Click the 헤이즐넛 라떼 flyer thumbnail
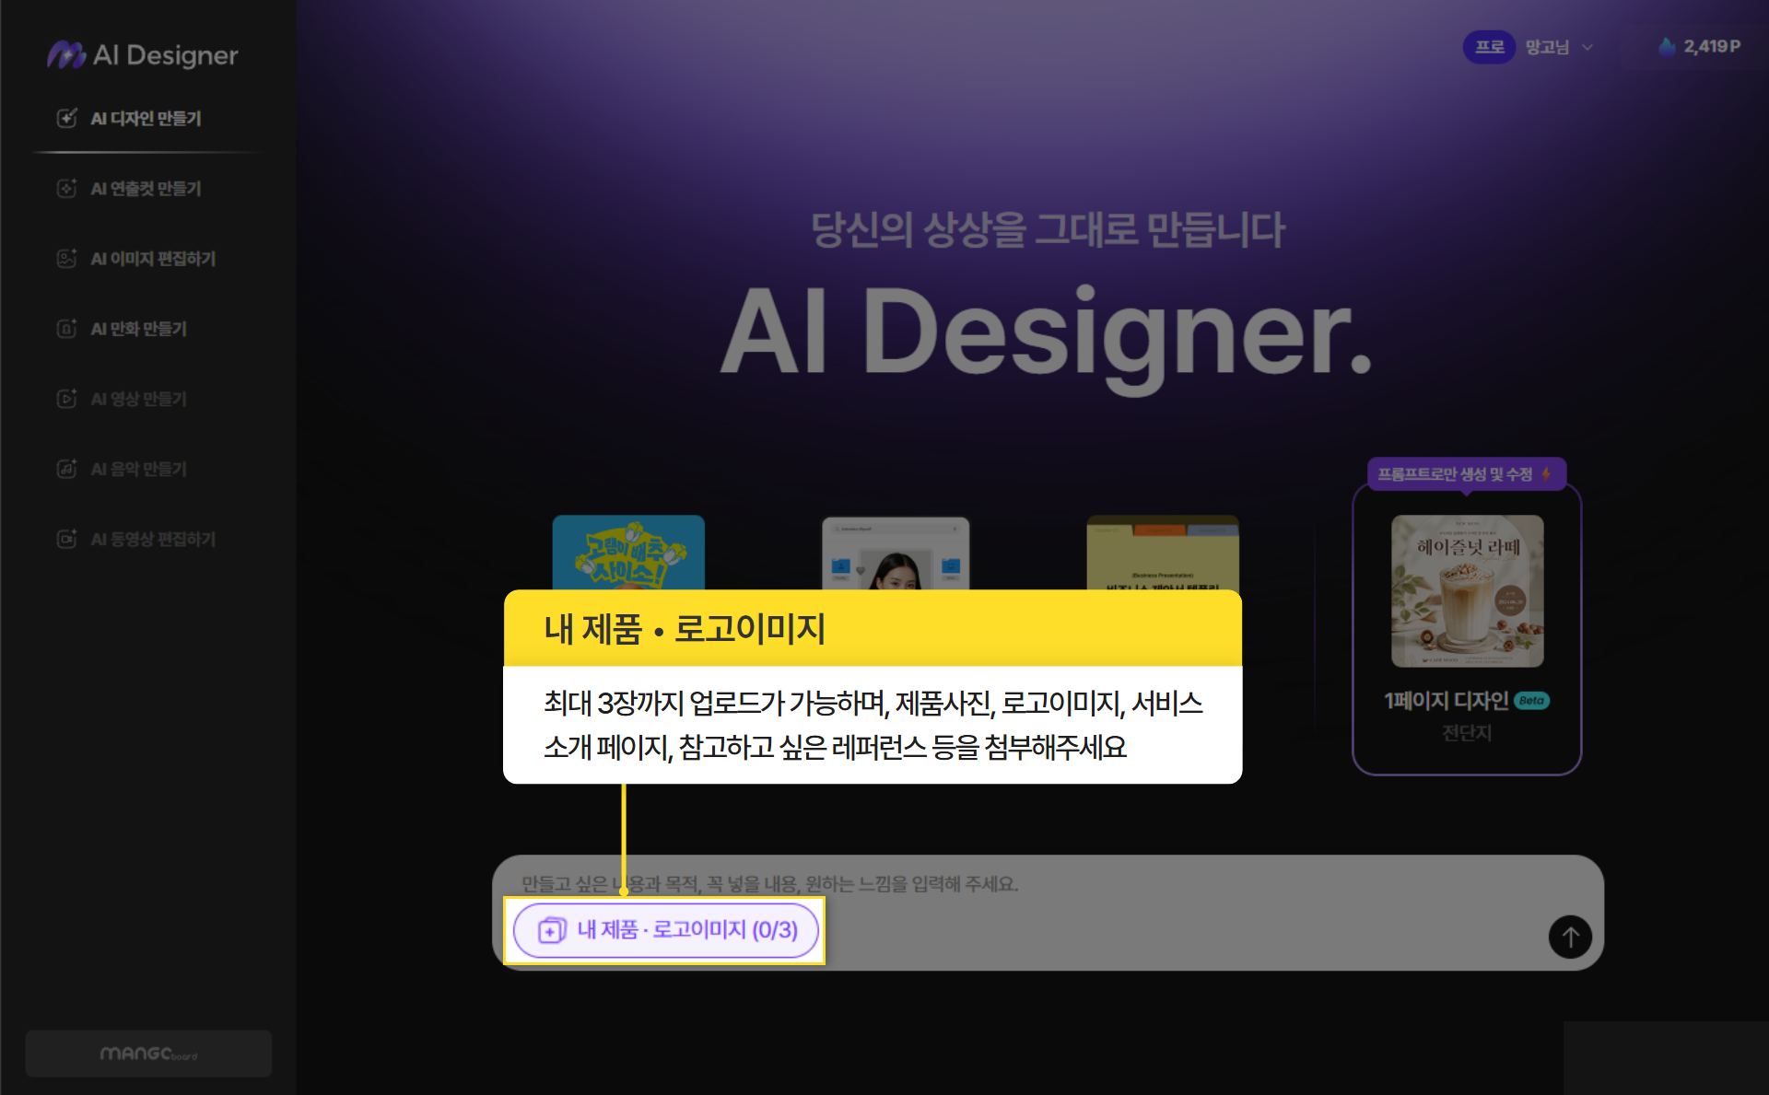 (1467, 591)
